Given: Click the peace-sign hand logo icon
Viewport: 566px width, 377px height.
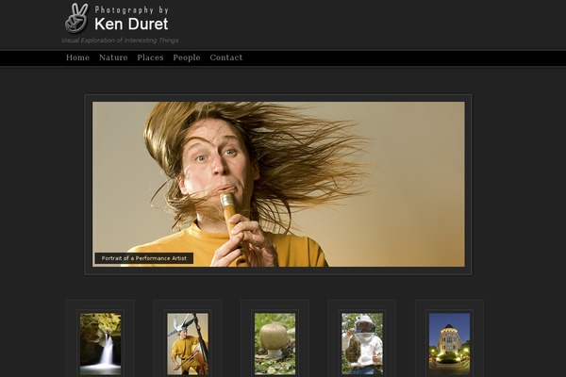Looking at the screenshot, I should pyautogui.click(x=76, y=17).
